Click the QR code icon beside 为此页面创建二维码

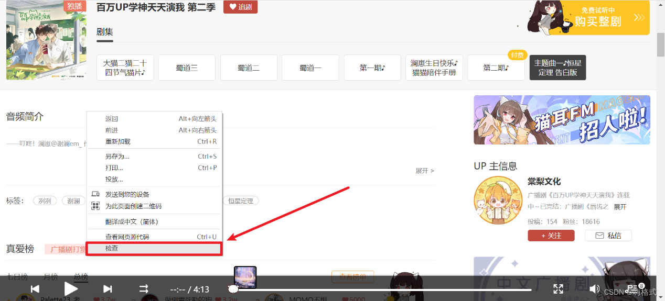pyautogui.click(x=95, y=206)
